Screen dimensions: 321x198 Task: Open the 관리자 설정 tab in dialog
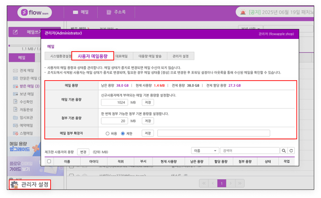(x=180, y=56)
